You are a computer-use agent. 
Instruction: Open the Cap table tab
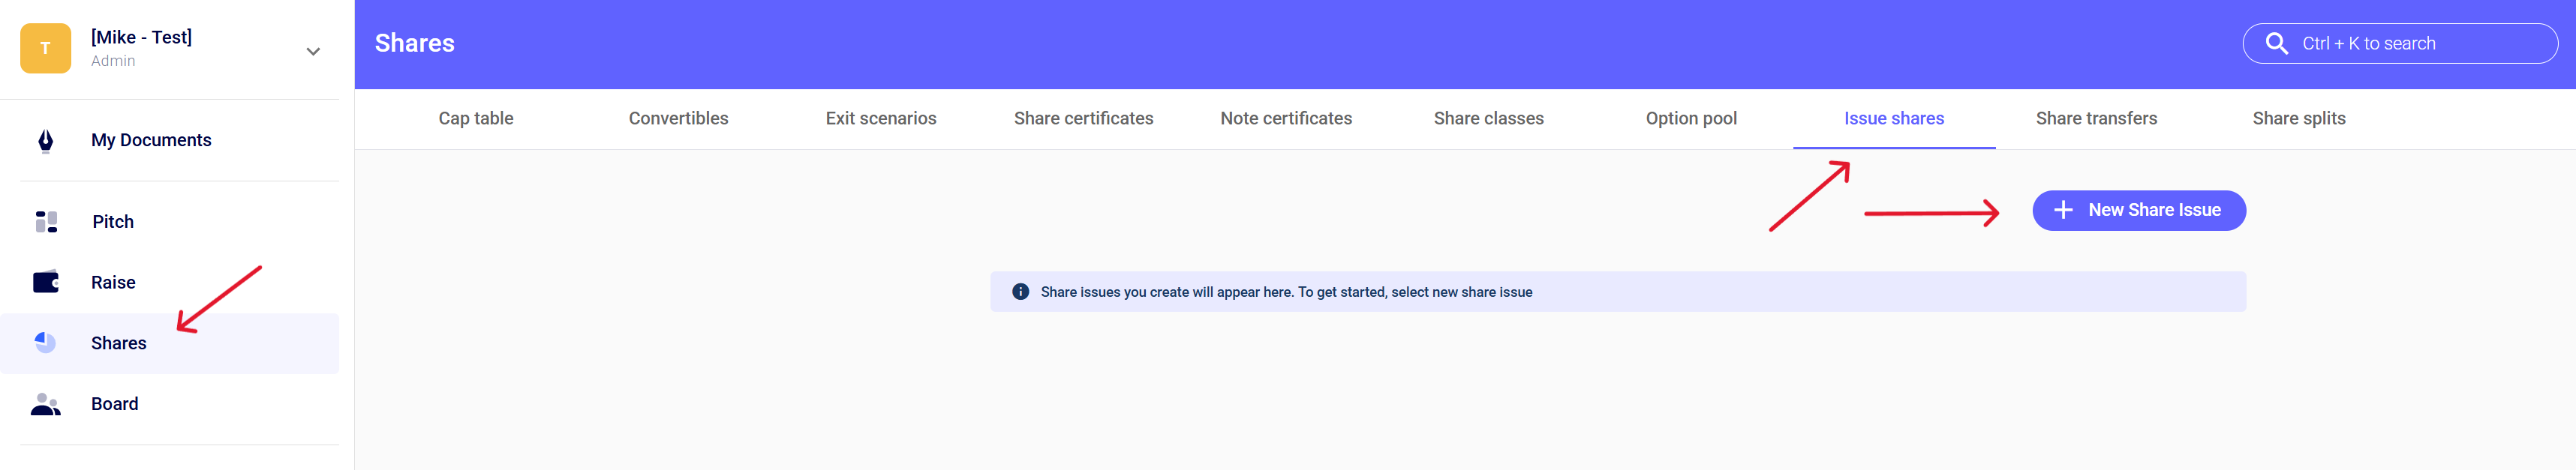click(475, 119)
